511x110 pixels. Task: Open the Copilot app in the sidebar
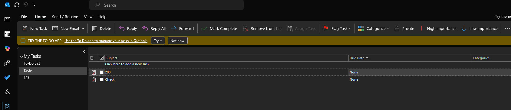point(7,48)
